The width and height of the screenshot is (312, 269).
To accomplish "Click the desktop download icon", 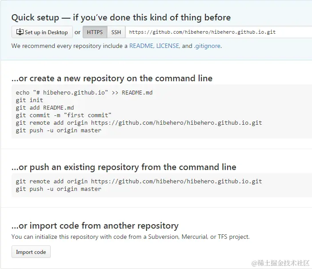I will pos(20,32).
